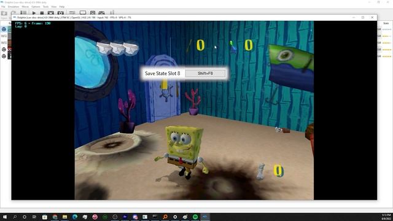Click the orange magnifier taskbar icon
This screenshot has height=221, width=393.
(165, 217)
